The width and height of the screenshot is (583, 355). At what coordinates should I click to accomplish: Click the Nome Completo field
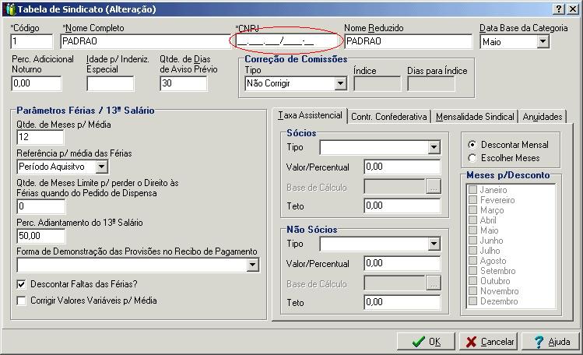[x=146, y=41]
